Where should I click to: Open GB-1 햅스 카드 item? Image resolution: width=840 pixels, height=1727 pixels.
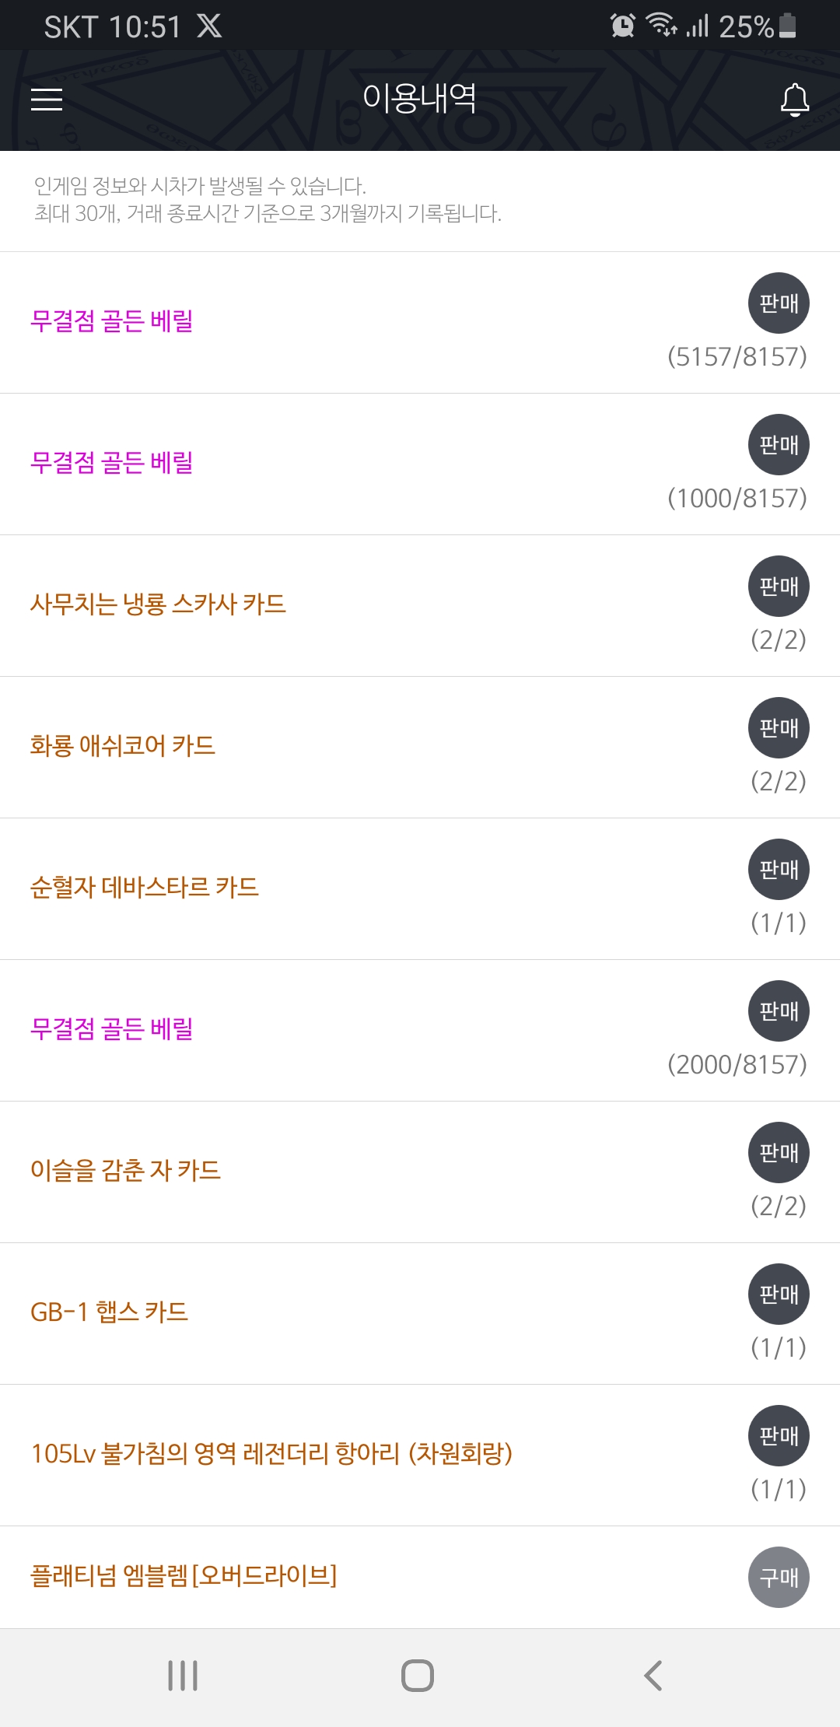click(110, 1312)
